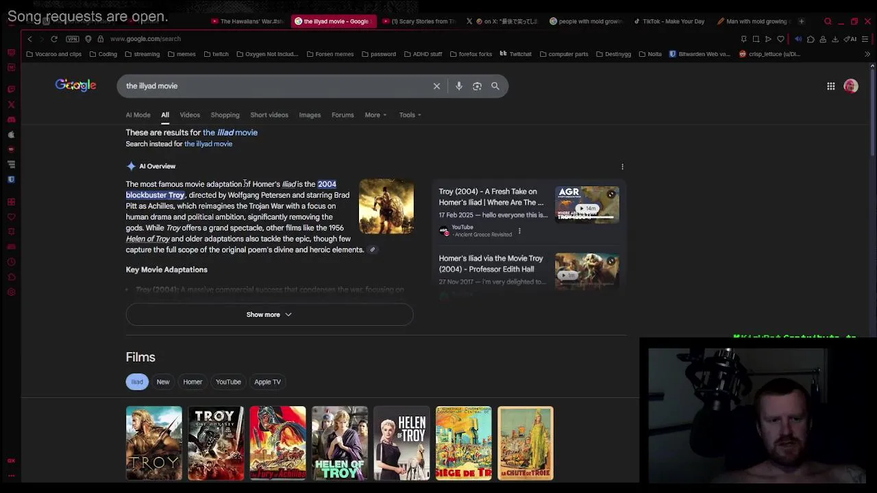The height and width of the screenshot is (493, 877).
Task: Start voice search with microphone icon
Action: (459, 86)
